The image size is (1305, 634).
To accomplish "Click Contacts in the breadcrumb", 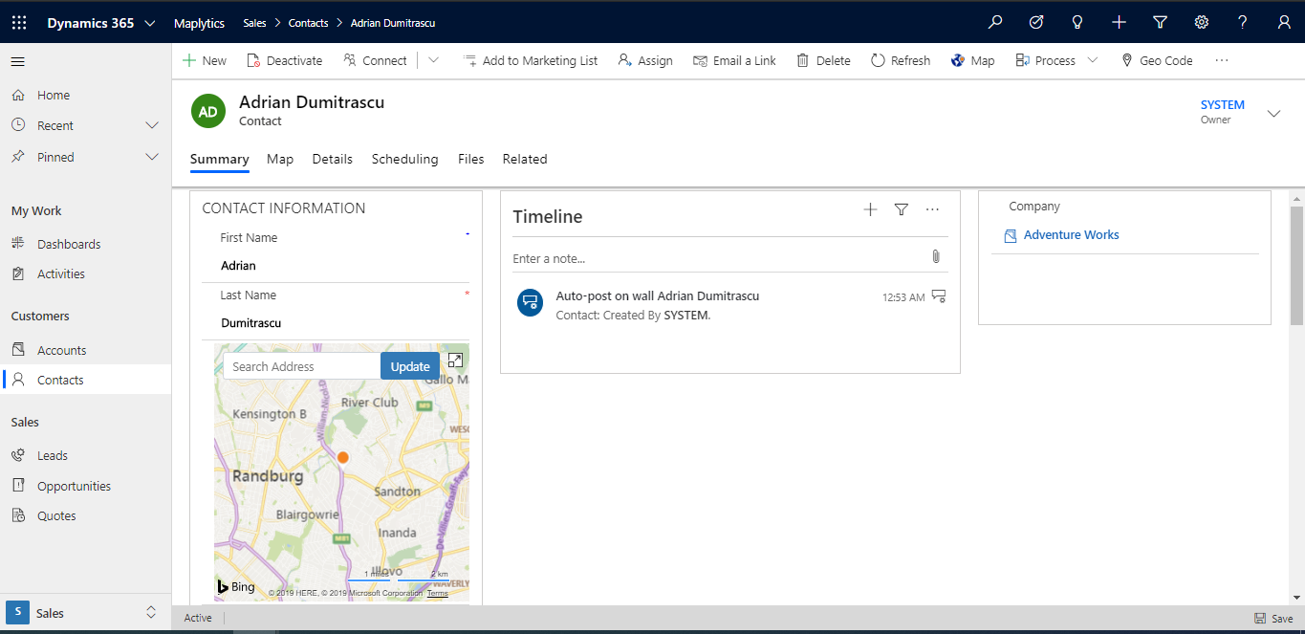I will point(308,23).
